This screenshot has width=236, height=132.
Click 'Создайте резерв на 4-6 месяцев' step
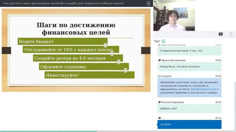78,58
